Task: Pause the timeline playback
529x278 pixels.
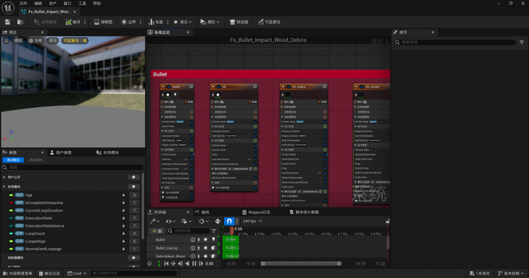Action: coord(194,264)
